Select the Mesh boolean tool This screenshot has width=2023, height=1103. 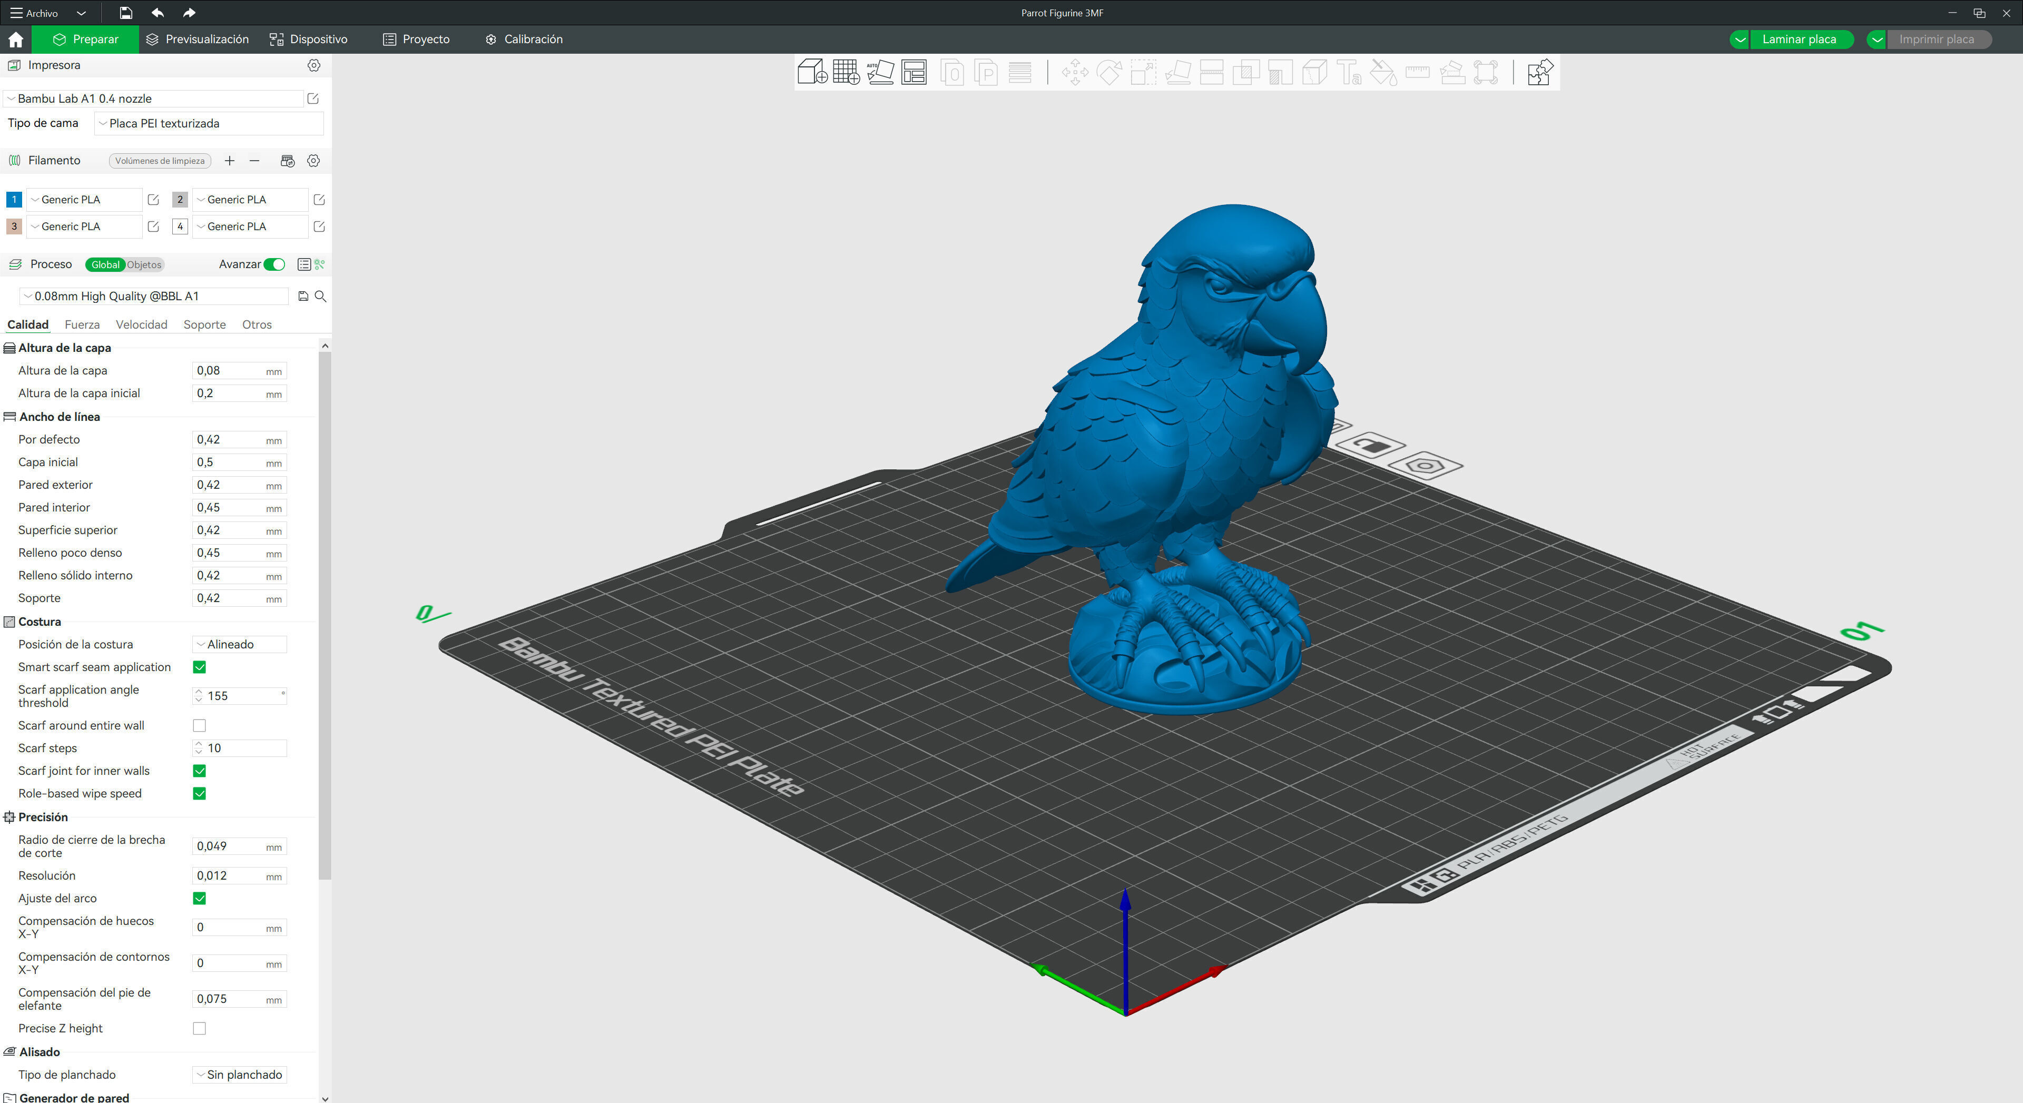[1246, 73]
